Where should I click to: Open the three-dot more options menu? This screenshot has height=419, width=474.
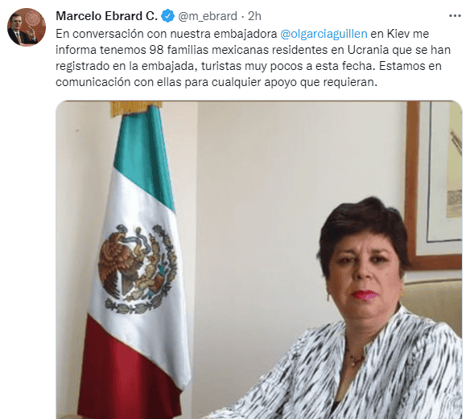pyautogui.click(x=455, y=16)
